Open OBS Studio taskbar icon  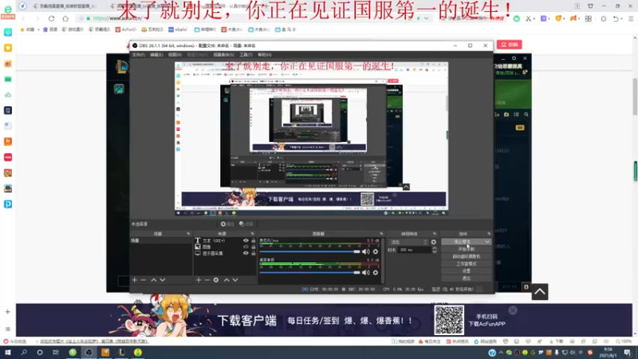(x=89, y=353)
